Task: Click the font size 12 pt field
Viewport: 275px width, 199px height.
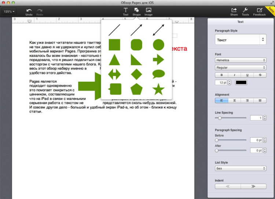Action: pos(221,82)
